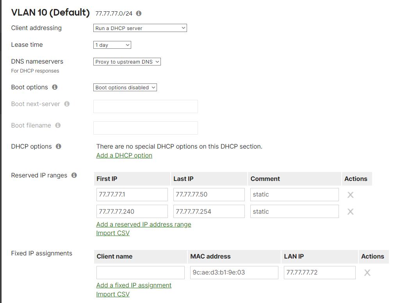Click Add a fixed IP assignment
The image size is (401, 303).
point(134,285)
